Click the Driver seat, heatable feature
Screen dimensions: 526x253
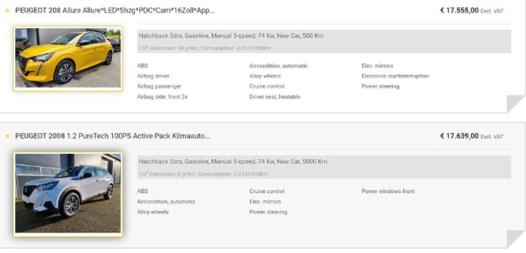[x=275, y=97]
